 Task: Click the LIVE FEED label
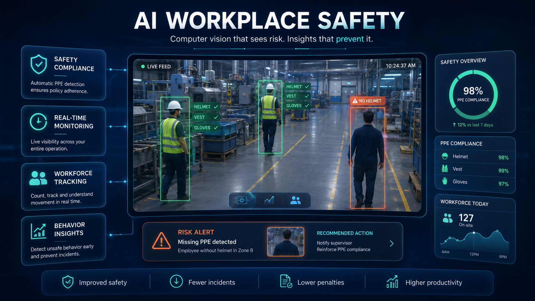tap(159, 67)
